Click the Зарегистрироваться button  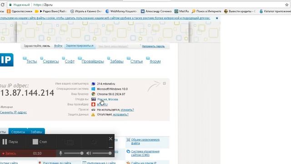[x=80, y=46]
